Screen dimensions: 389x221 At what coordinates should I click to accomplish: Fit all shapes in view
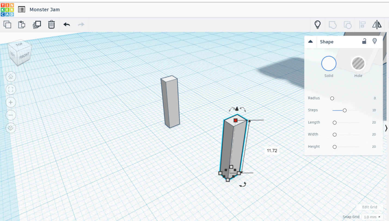pos(11,89)
